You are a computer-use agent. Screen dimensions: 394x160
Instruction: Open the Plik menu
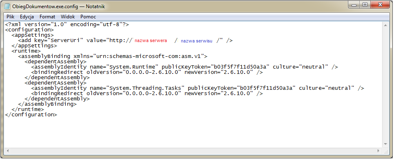click(11, 17)
